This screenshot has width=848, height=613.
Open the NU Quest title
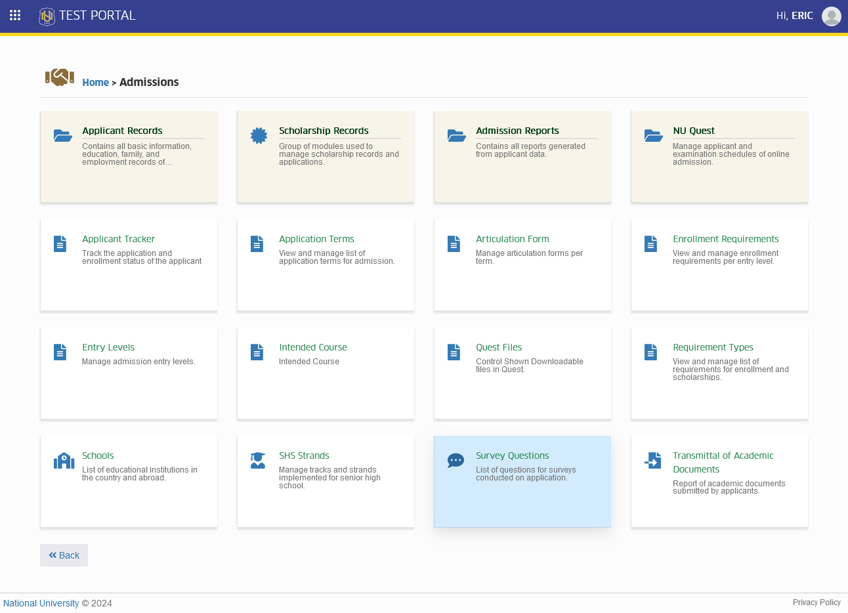tap(694, 131)
